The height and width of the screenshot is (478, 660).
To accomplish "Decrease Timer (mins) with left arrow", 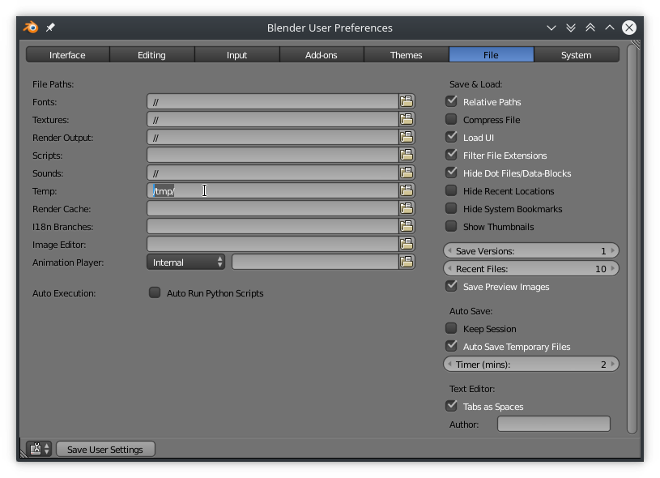I will click(x=449, y=364).
